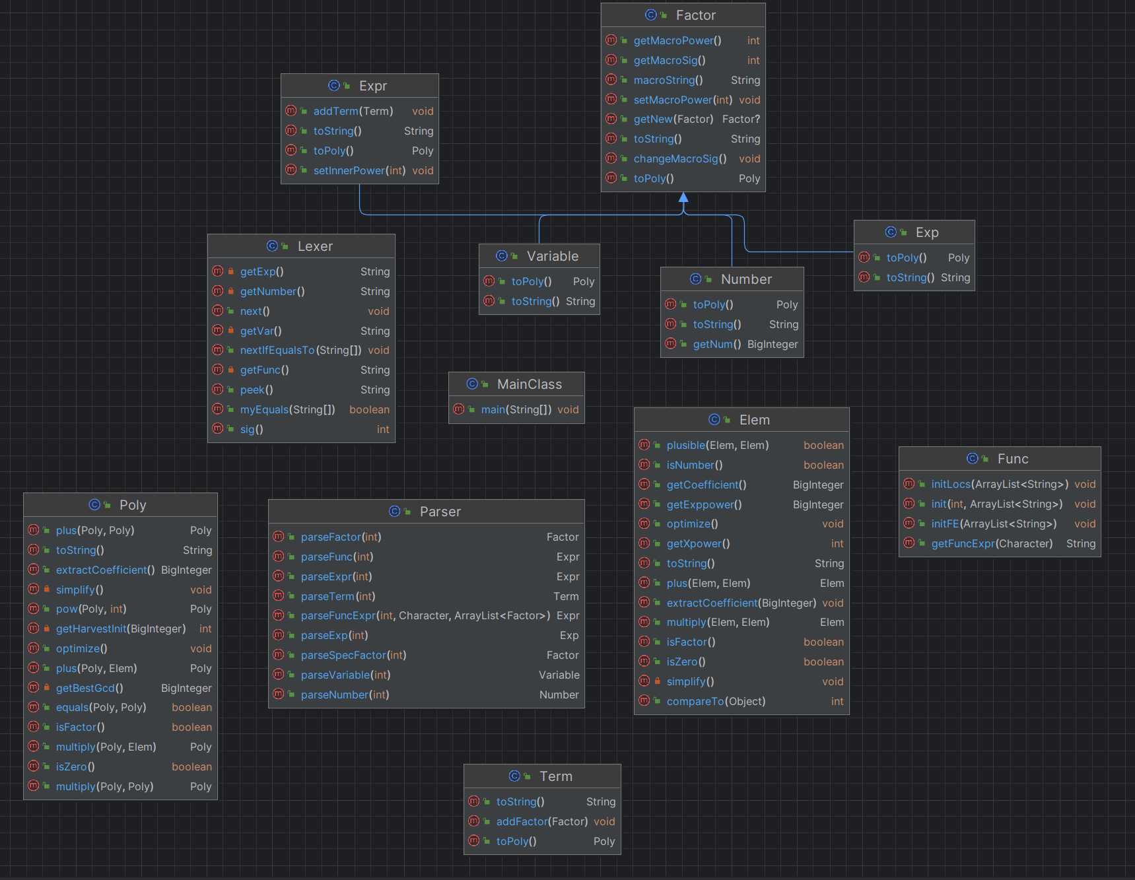Select the Variable class node title
The width and height of the screenshot is (1135, 880).
click(x=539, y=256)
